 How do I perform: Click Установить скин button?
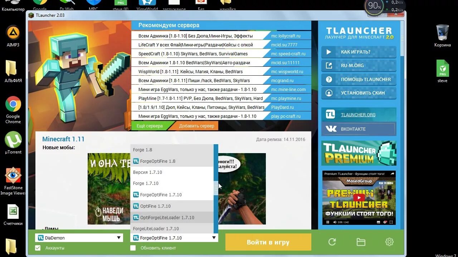[x=359, y=93]
